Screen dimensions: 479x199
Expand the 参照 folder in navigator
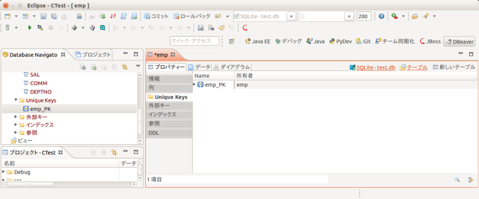coord(16,133)
